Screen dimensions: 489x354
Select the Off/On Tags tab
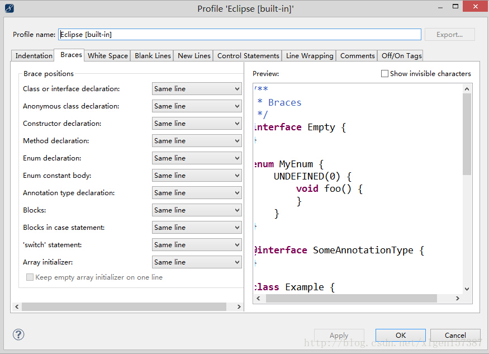click(401, 56)
